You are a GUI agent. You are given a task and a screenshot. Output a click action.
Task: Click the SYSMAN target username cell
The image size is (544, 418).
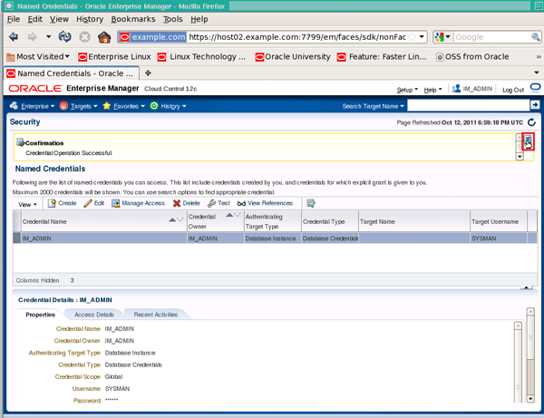click(498, 238)
